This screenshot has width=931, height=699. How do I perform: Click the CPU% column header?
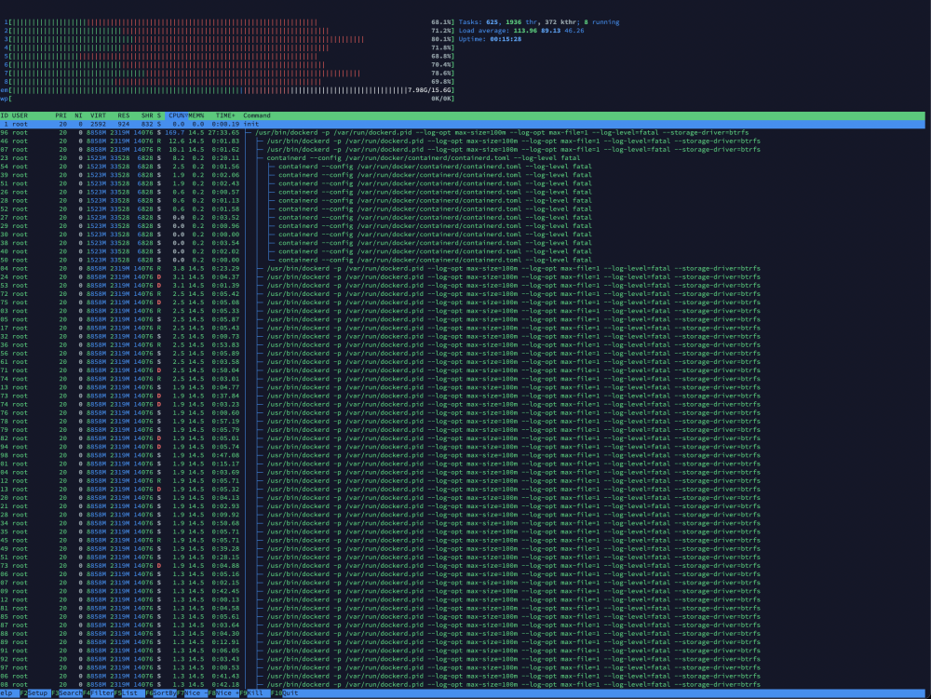177,115
